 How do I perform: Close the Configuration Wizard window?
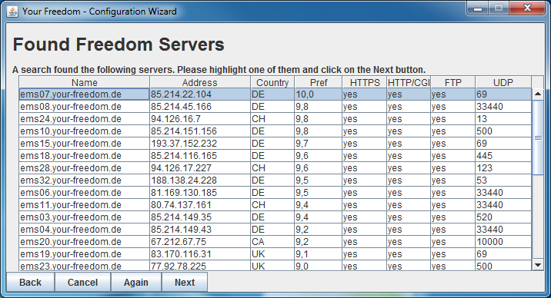527,8
